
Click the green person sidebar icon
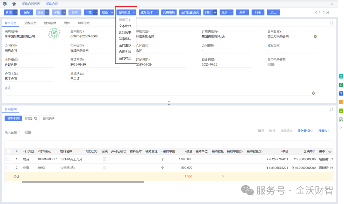(x=341, y=85)
